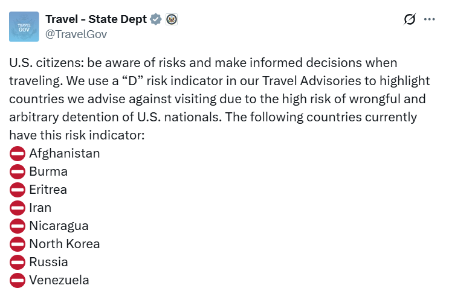Click the no-entry icon beside Russia
Viewport: 449px width, 294px height.
[x=18, y=262]
